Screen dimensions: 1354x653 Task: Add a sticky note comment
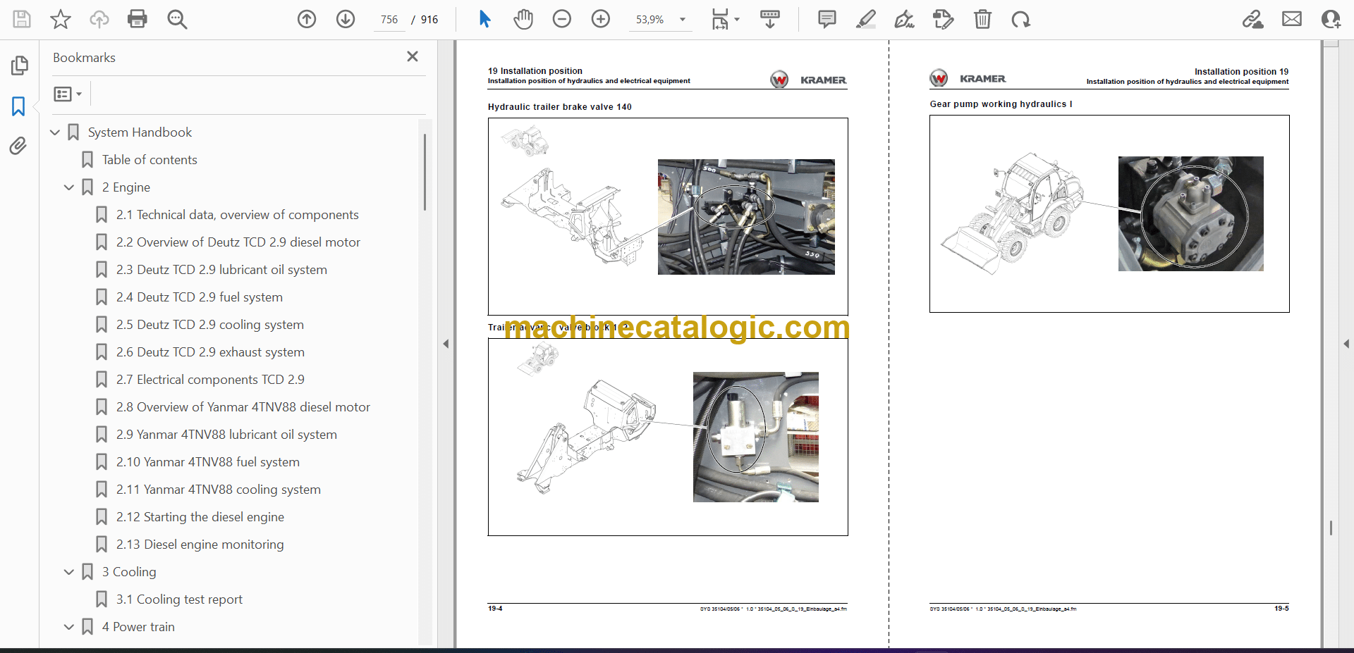coord(827,19)
